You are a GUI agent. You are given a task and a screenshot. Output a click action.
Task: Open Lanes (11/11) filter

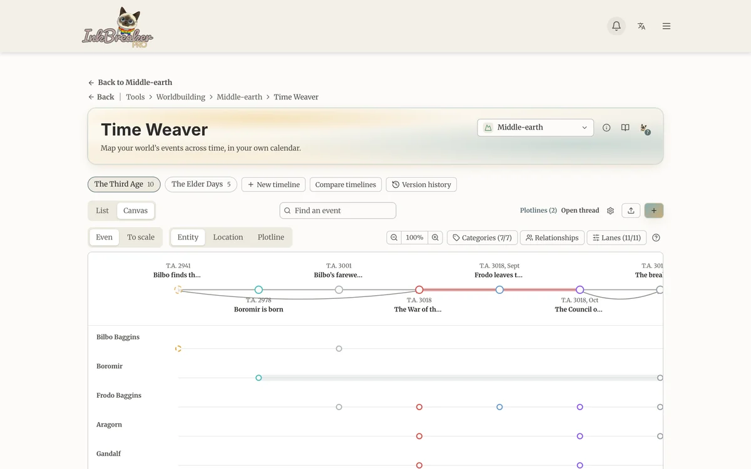coord(616,238)
